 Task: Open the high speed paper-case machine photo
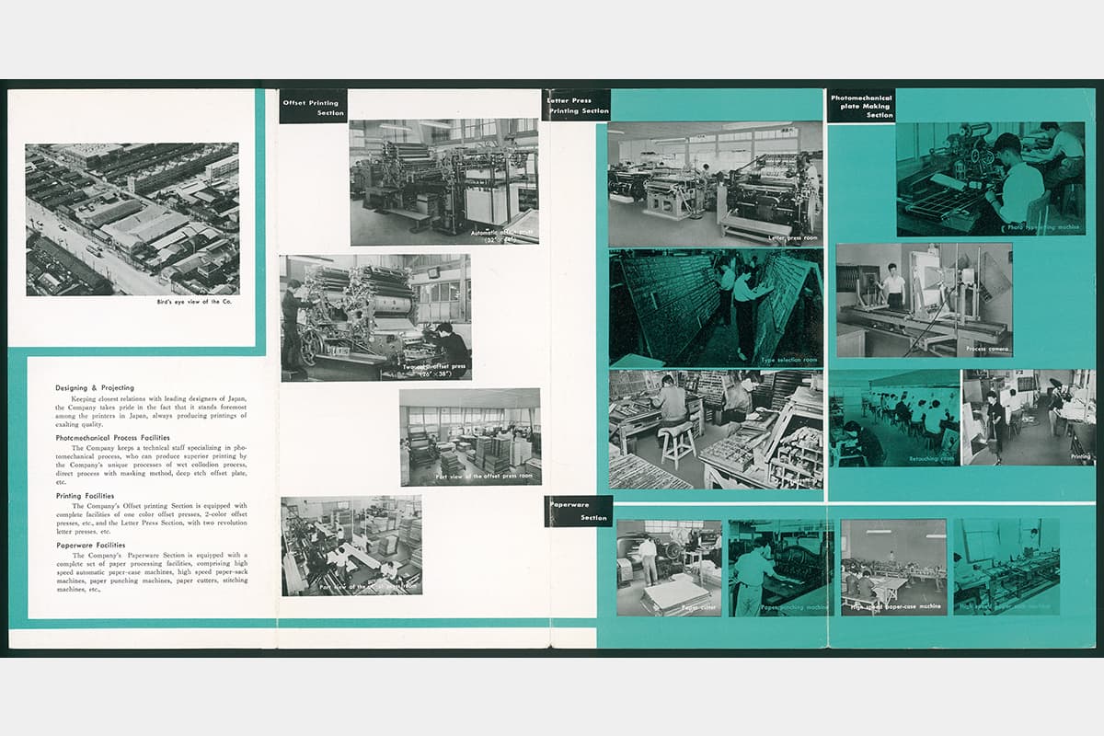(893, 567)
